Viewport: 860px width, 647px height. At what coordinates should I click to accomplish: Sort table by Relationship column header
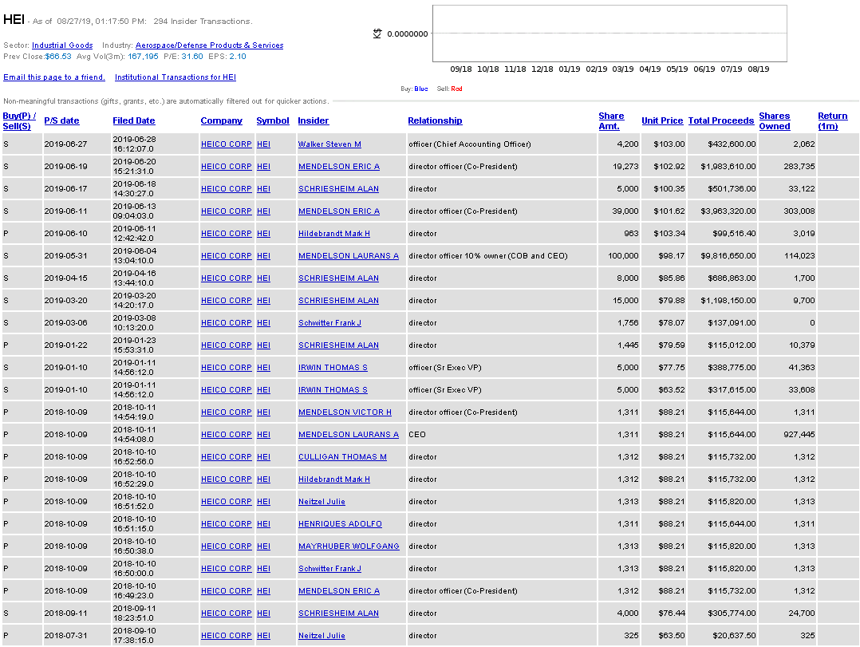(x=435, y=120)
